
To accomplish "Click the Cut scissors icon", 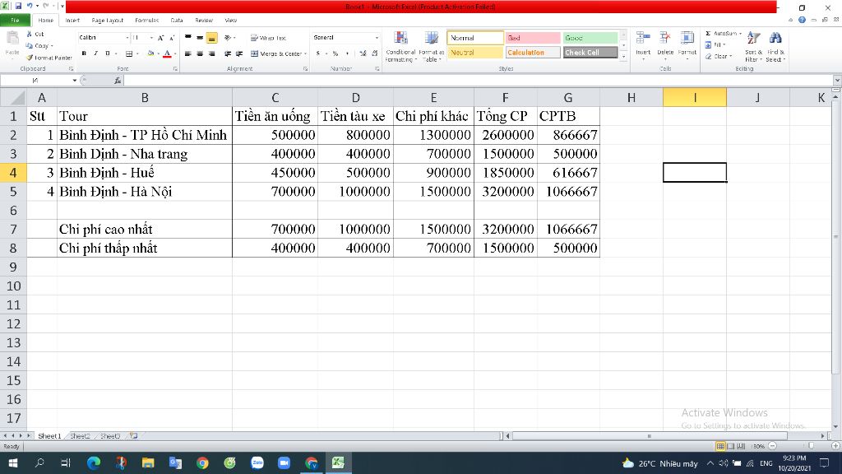I will [30, 34].
